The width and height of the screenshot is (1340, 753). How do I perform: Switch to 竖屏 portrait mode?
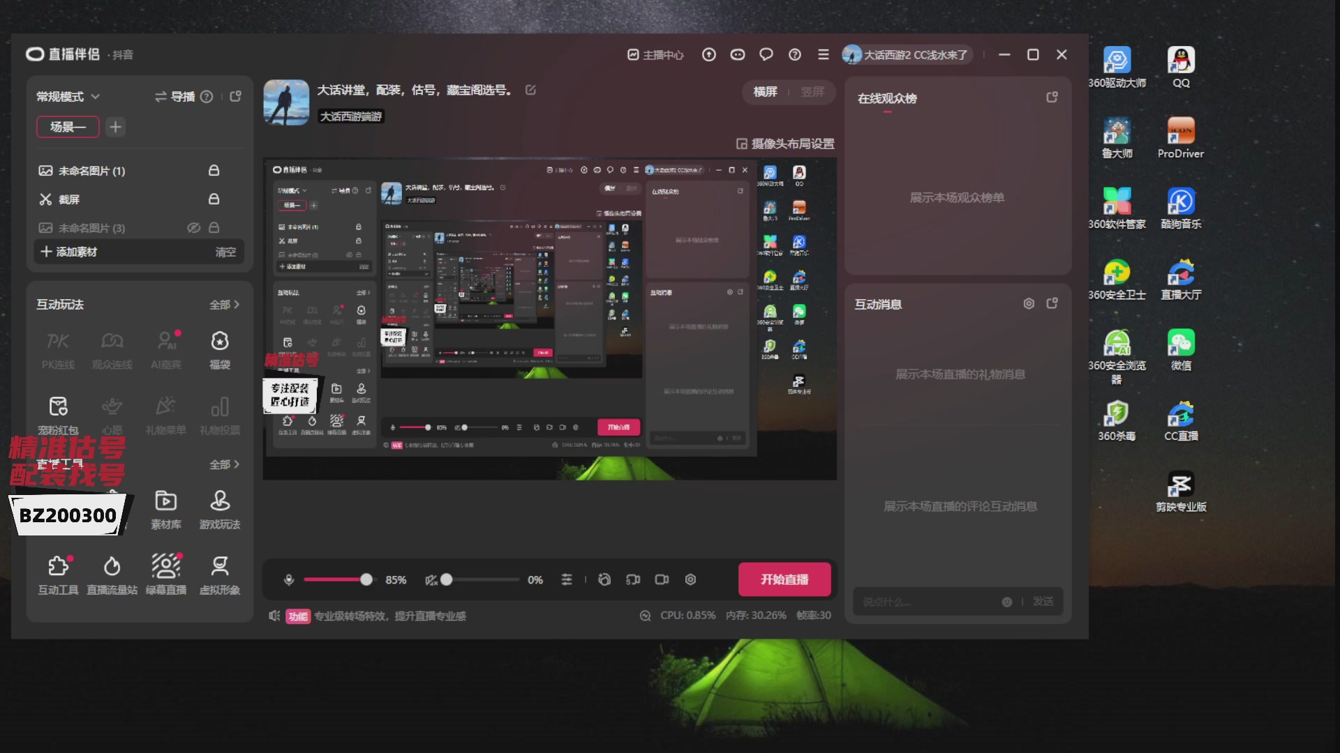click(x=812, y=92)
